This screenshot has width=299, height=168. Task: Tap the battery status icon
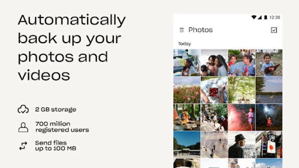coord(265,17)
